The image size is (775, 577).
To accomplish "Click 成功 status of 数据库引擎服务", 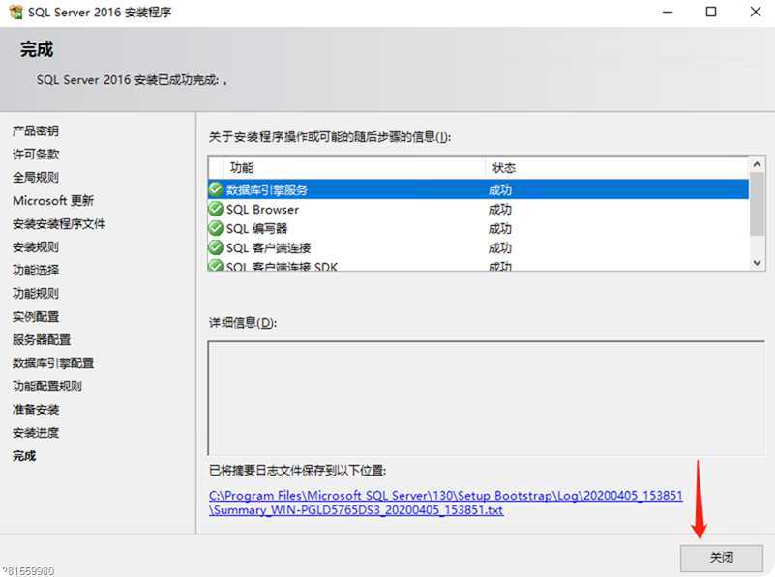I will click(499, 190).
